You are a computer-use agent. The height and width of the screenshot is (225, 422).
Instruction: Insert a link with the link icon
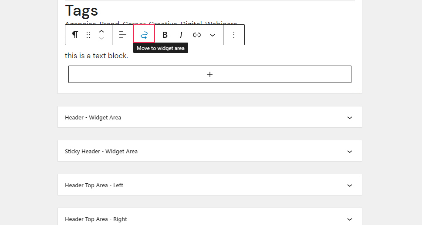[197, 35]
